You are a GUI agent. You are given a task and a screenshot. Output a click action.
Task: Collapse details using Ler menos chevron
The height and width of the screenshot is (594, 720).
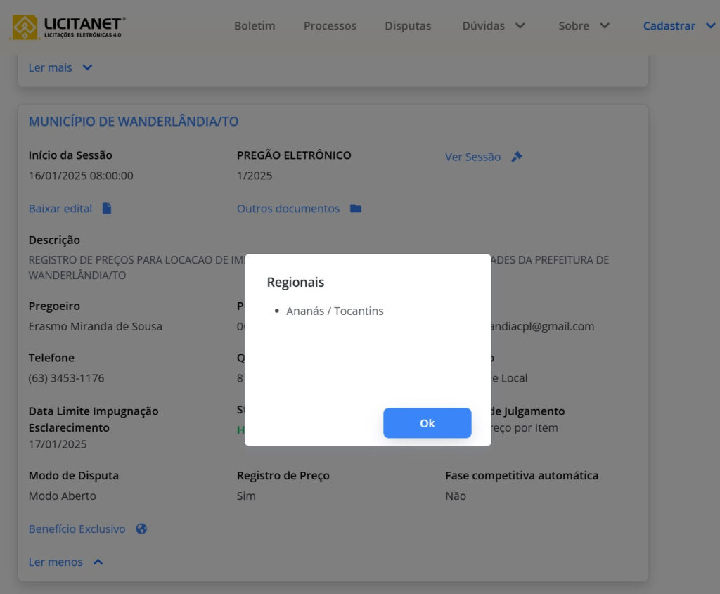pos(98,562)
